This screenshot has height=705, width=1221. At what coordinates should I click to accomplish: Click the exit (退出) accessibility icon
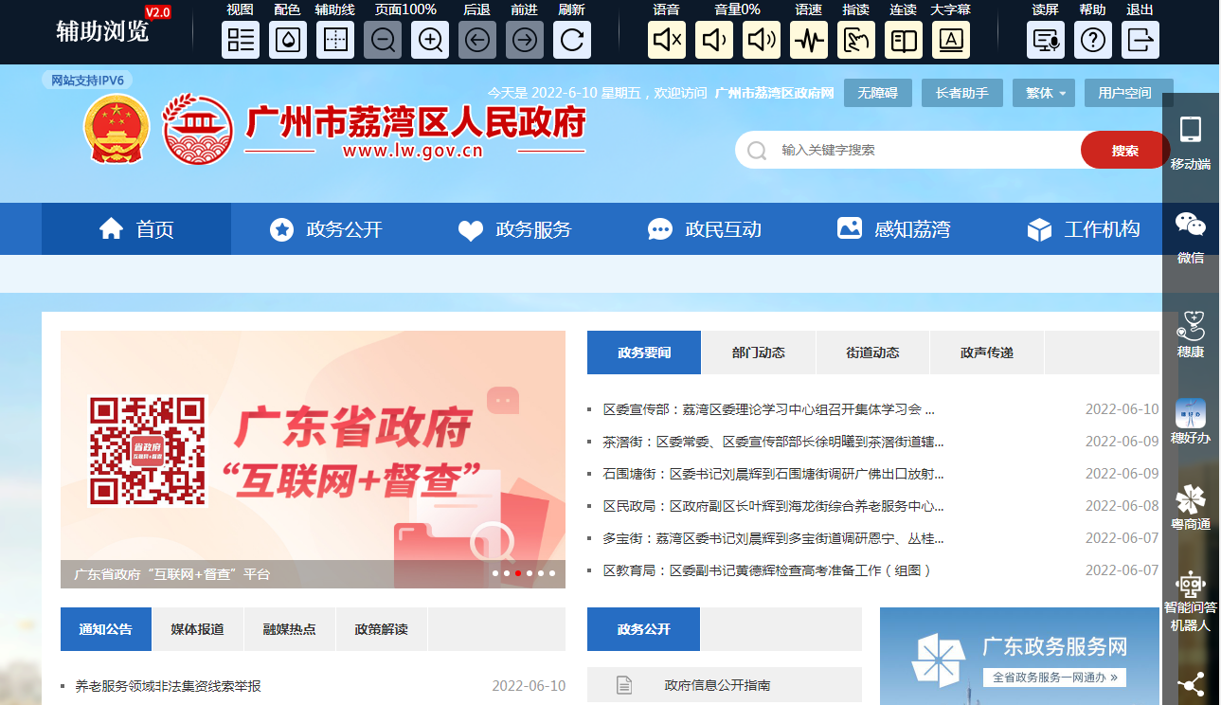pos(1140,41)
